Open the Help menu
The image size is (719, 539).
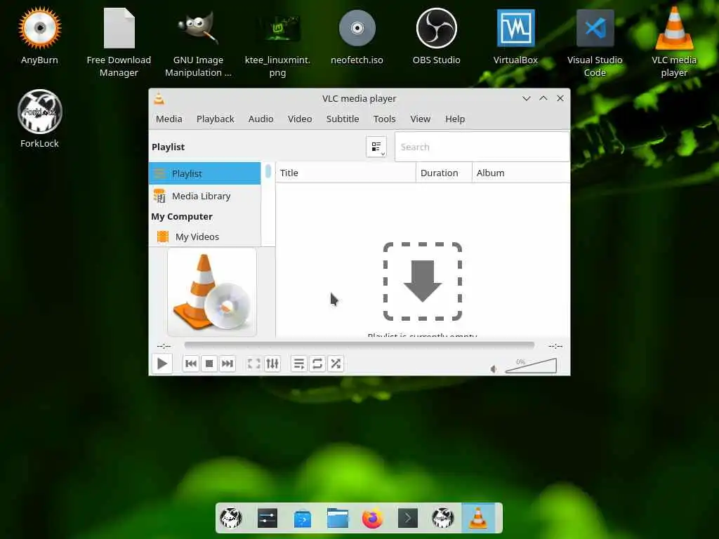pos(455,119)
